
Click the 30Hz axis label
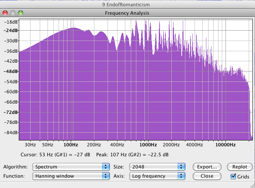pos(30,145)
